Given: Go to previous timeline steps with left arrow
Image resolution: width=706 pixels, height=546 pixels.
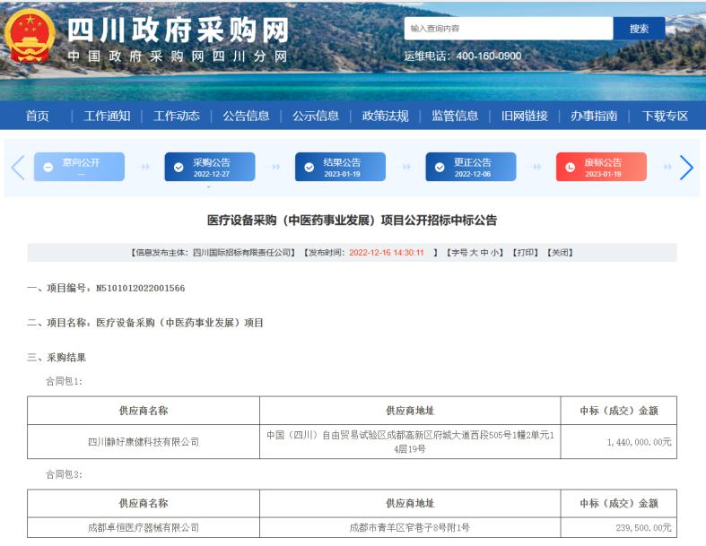Looking at the screenshot, I should [x=18, y=168].
